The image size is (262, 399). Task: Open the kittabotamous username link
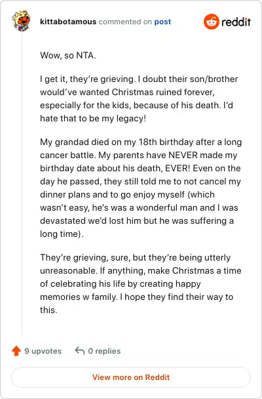68,22
